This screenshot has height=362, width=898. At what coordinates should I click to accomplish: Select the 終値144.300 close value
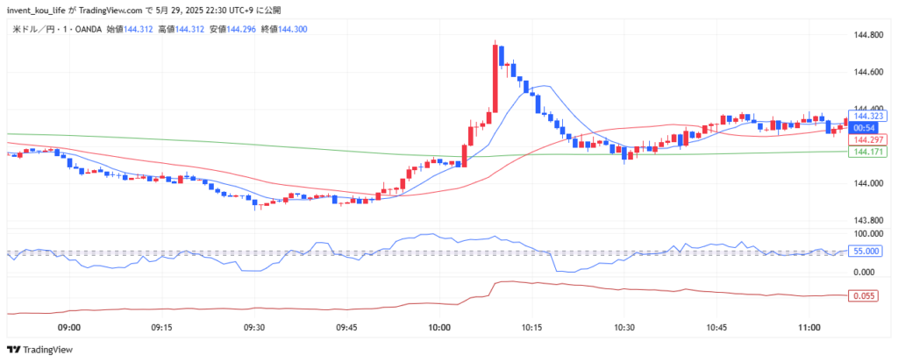pyautogui.click(x=283, y=29)
